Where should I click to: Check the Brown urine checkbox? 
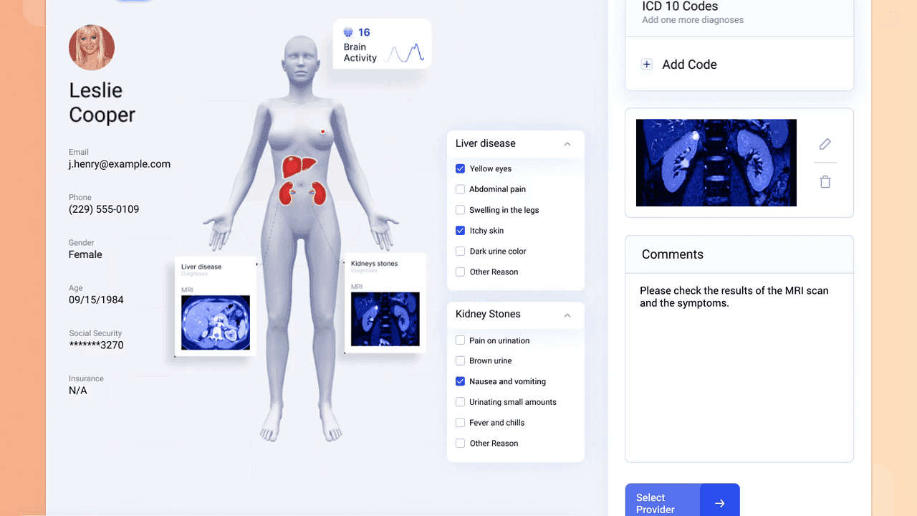tap(460, 361)
